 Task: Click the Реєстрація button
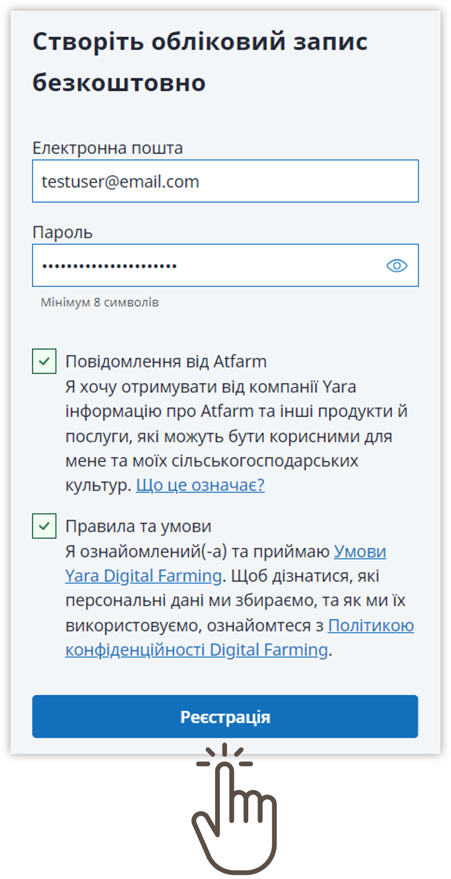pos(225,717)
